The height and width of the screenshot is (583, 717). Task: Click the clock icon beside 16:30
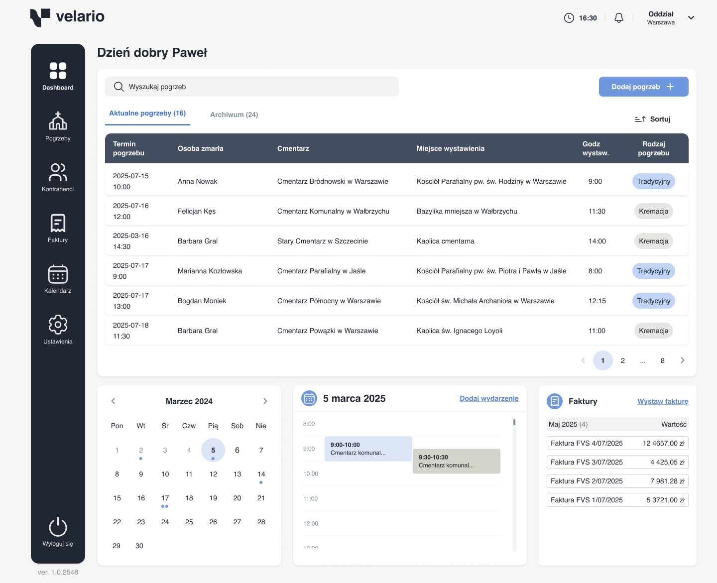click(x=569, y=18)
